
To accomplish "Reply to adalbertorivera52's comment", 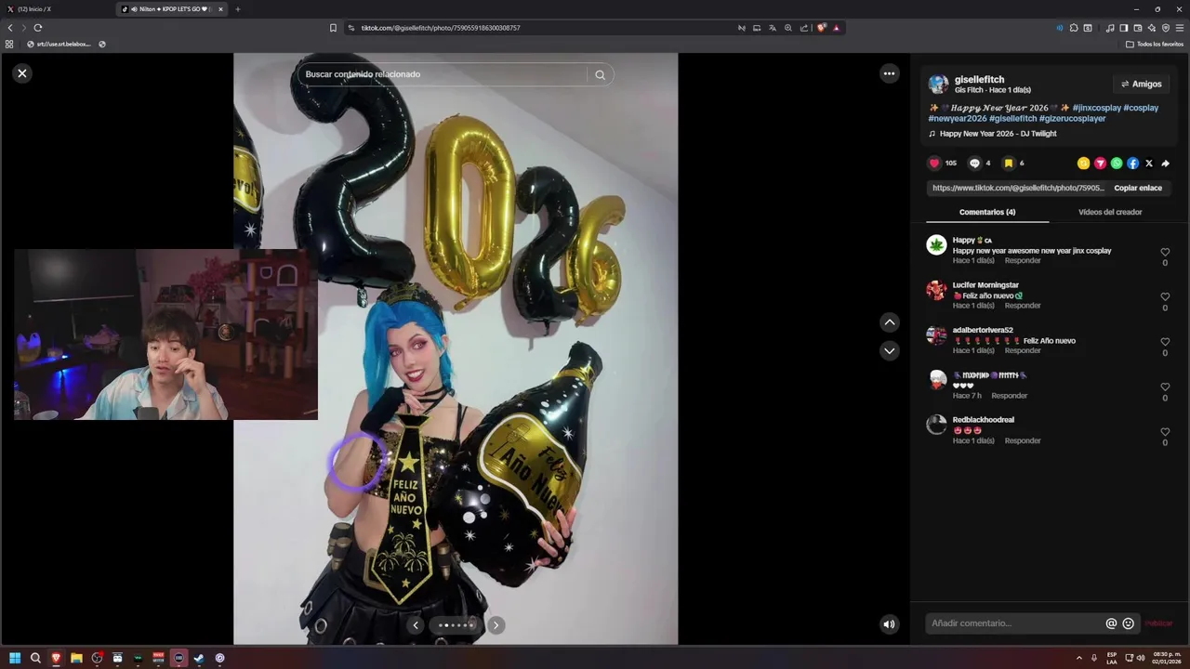I will pos(1023,350).
